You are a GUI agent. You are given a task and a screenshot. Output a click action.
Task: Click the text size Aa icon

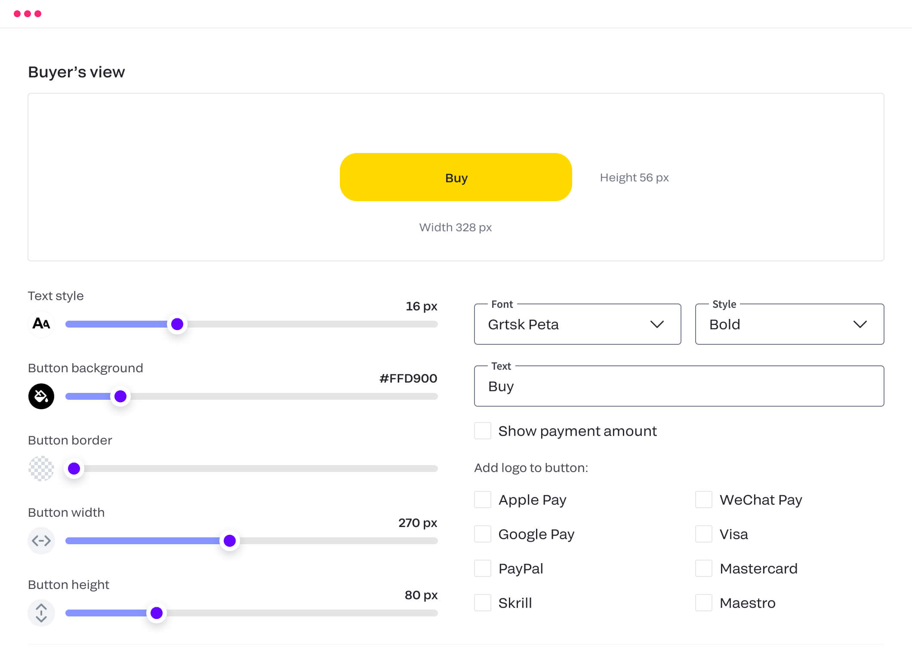[x=41, y=324]
